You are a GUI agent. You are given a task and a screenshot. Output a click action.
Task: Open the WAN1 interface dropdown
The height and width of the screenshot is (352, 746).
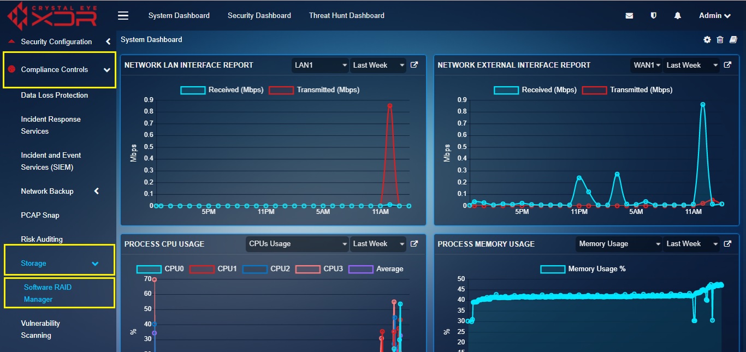pyautogui.click(x=646, y=65)
